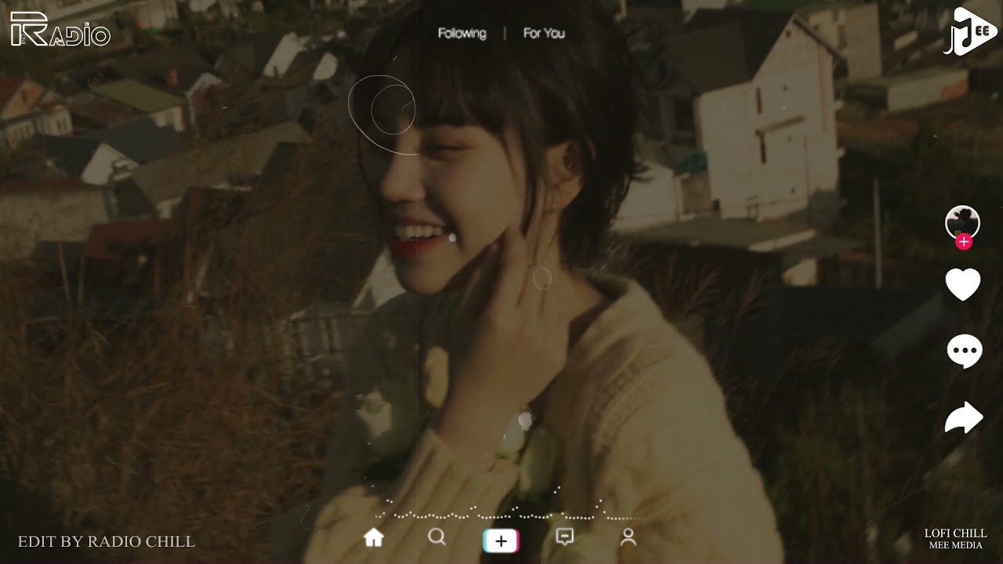
Task: Like the video with the heart icon
Action: coord(963,284)
